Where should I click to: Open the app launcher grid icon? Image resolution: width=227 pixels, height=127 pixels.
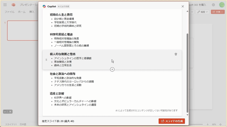pyautogui.click(x=5, y=5)
